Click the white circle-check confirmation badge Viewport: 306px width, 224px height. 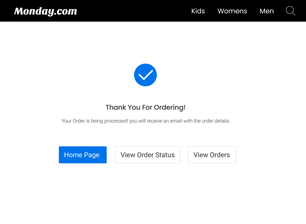point(145,75)
